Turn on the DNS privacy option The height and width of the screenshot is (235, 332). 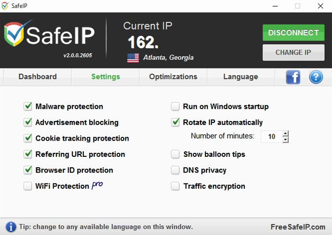click(x=175, y=170)
